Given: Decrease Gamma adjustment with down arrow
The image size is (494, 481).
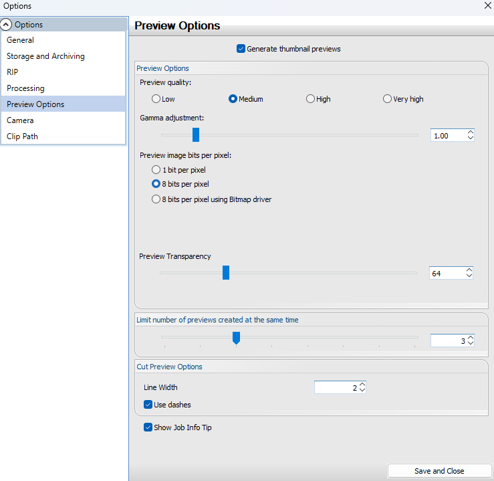Looking at the screenshot, I should (x=471, y=138).
